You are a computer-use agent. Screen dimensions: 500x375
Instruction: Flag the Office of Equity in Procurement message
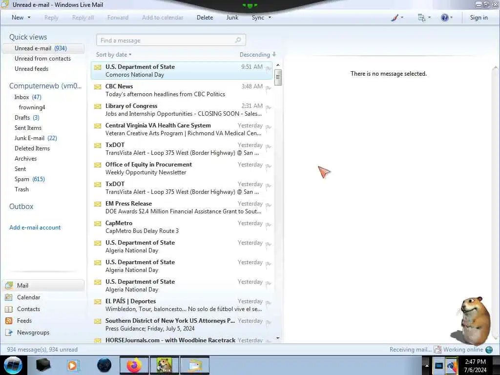tap(269, 167)
